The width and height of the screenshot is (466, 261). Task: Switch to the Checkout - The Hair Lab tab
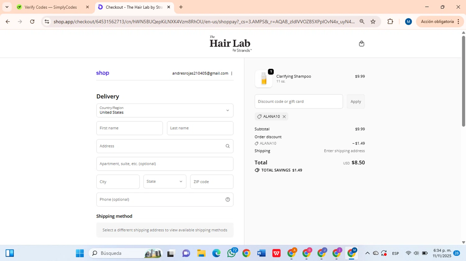[134, 7]
